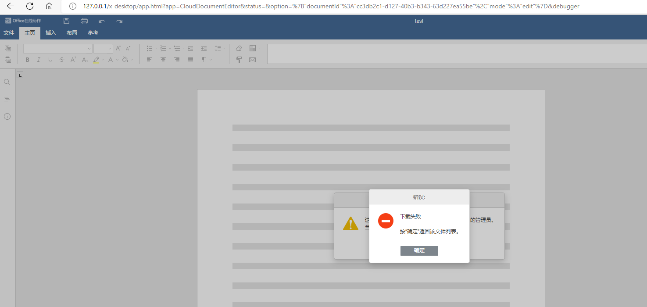The image size is (647, 307).
Task: Switch to the 插入 tab
Action: [51, 33]
